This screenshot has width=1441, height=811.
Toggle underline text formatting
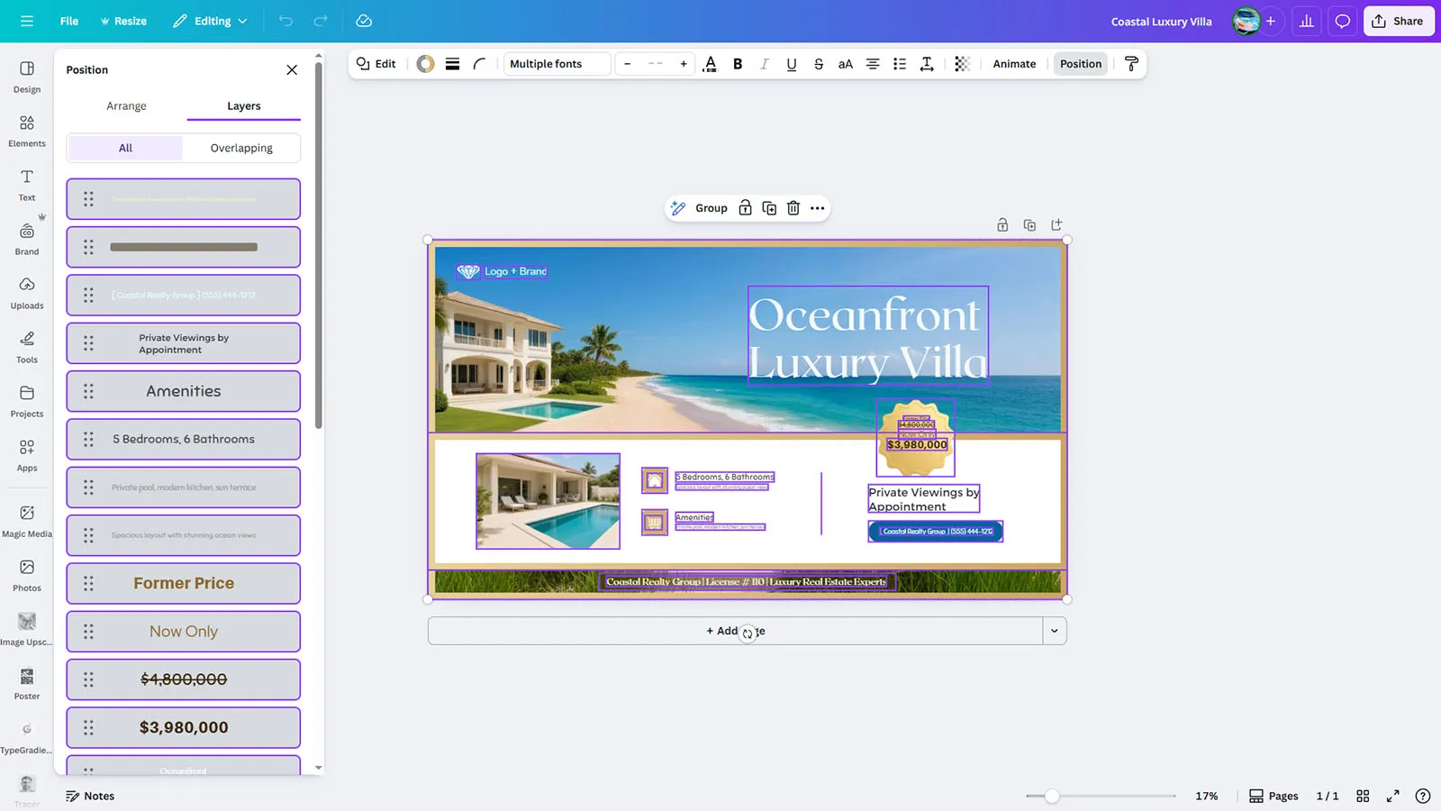(x=791, y=64)
